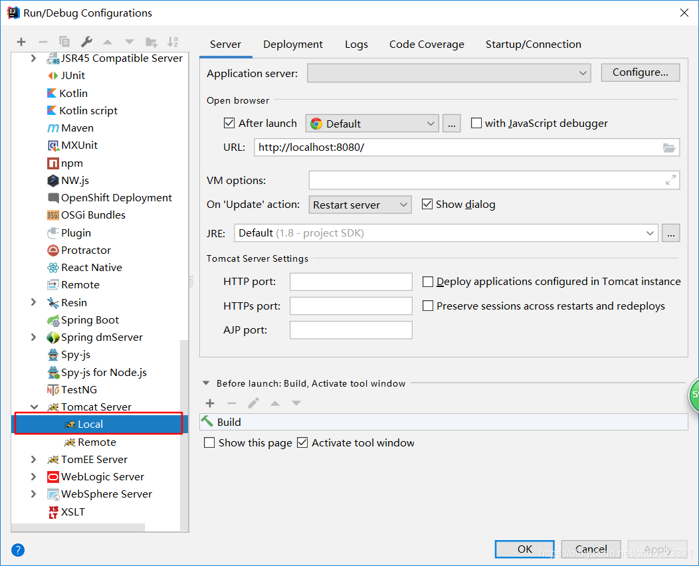
Task: Collapse the Tomcat Server node
Action: [x=34, y=407]
